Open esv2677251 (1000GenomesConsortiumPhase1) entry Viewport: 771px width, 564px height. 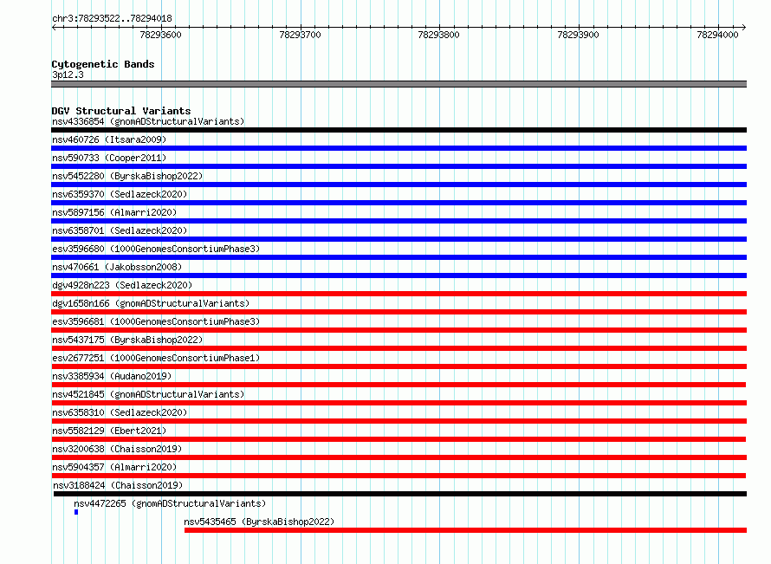point(156,358)
